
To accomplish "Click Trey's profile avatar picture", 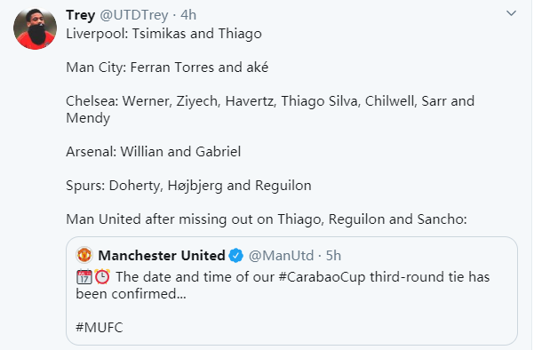I will (35, 28).
